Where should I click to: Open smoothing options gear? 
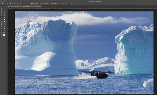tap(63, 3)
